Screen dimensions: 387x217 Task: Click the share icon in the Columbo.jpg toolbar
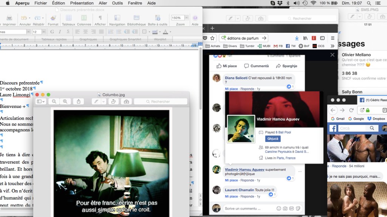(x=79, y=102)
